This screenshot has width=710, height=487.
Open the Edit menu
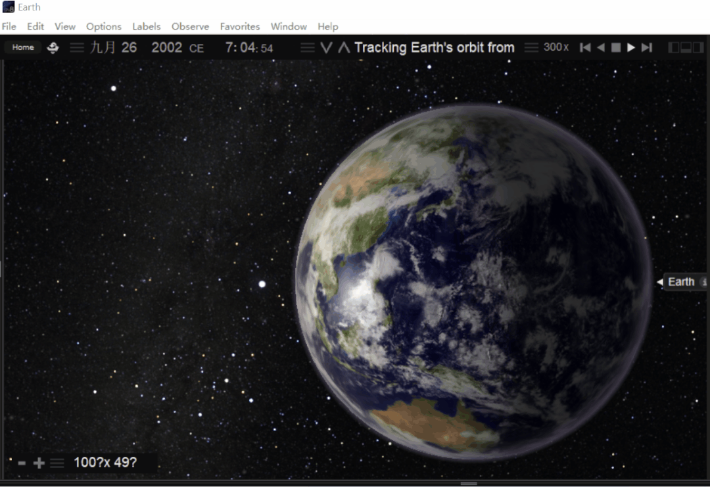tap(35, 26)
